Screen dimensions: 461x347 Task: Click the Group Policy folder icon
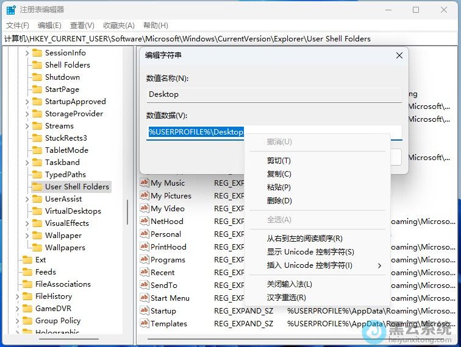[27, 321]
